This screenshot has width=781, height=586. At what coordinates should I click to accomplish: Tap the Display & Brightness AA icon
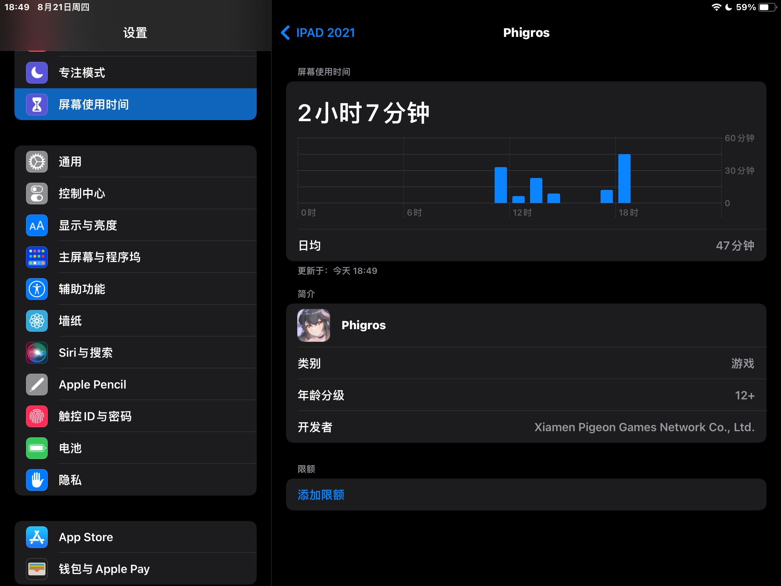tap(37, 225)
